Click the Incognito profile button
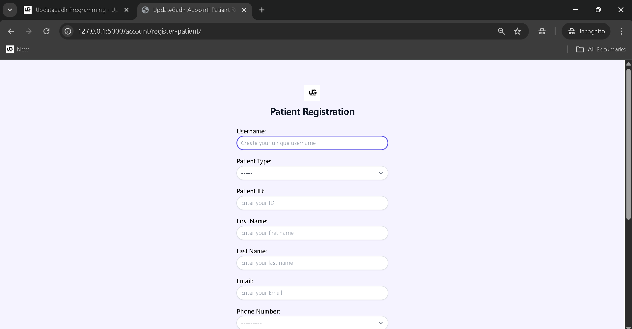Viewport: 632px width, 329px height. pyautogui.click(x=586, y=31)
